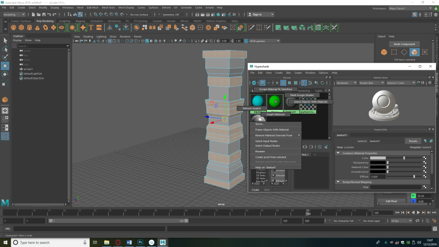Select the Scale tool in the toolbox
The image size is (439, 247).
click(5, 83)
